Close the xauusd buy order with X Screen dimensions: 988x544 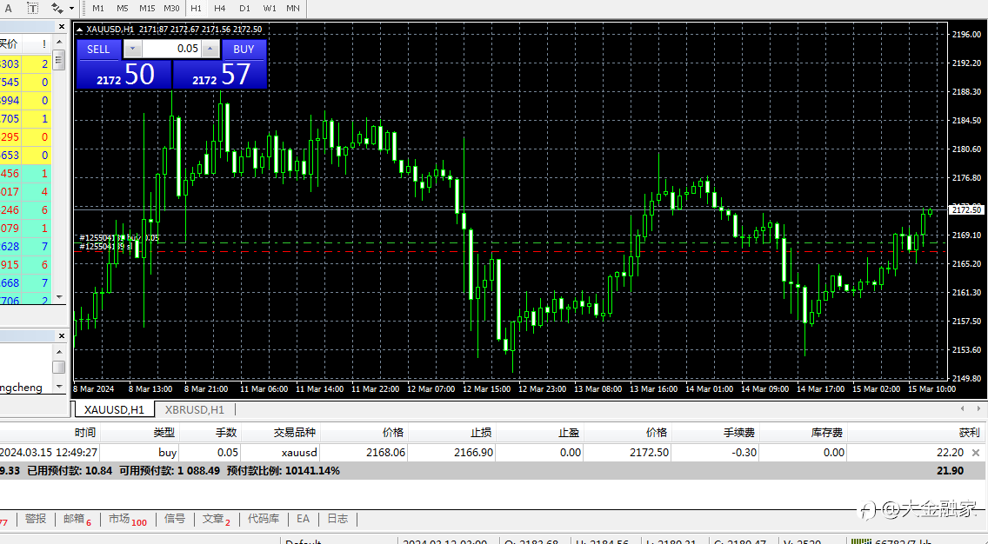pyautogui.click(x=976, y=453)
